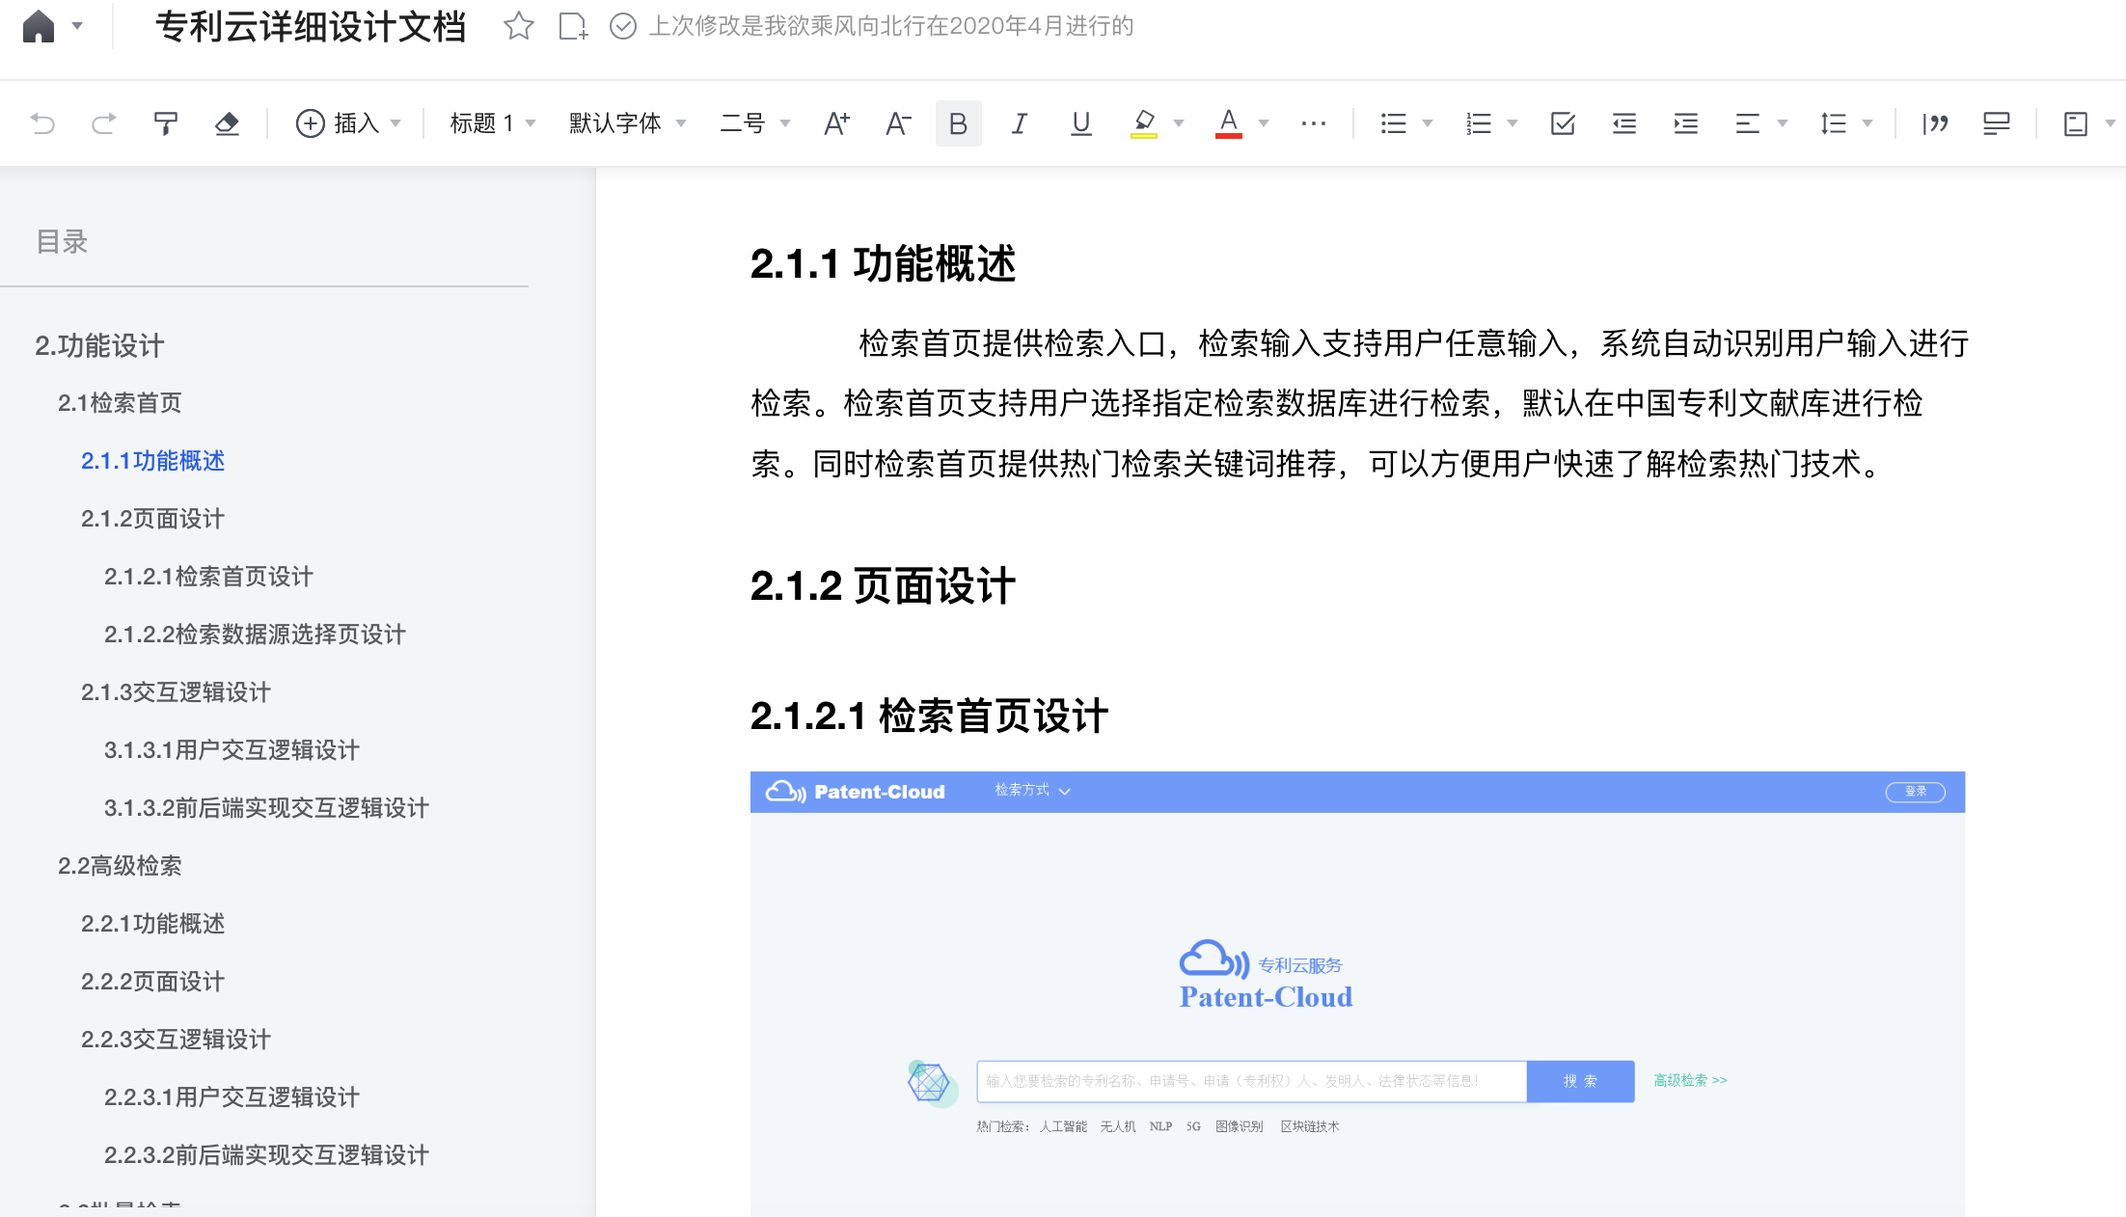Open more formatting options ellipsis
Viewport: 2126px width, 1217px height.
pyautogui.click(x=1313, y=123)
